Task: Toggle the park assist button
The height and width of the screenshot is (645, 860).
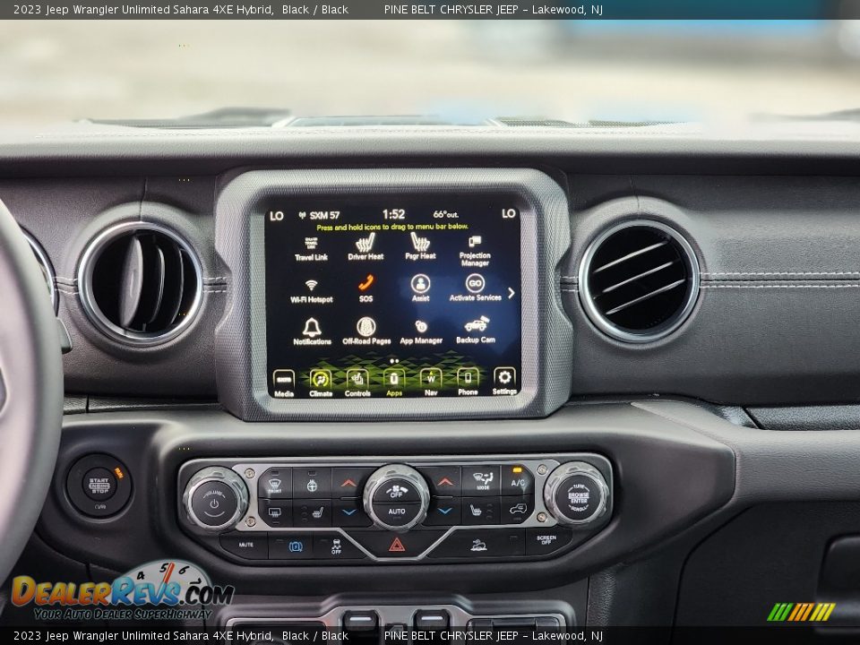Action: (295, 546)
